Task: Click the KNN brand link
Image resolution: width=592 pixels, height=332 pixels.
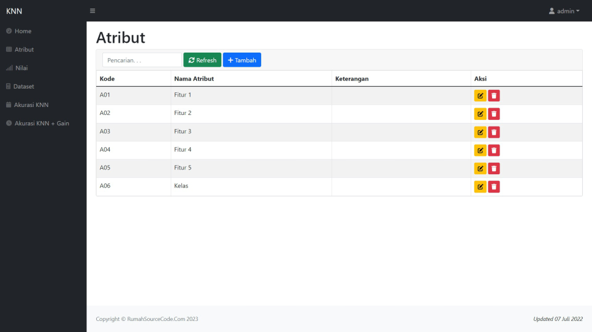Action: (x=14, y=11)
